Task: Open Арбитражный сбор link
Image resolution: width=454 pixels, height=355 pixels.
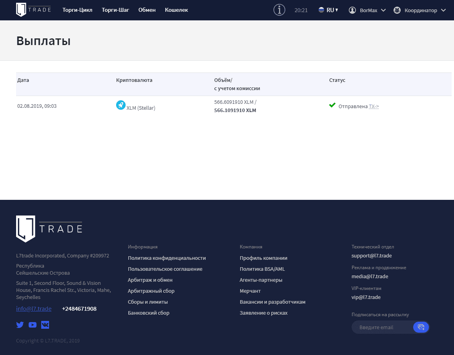Action: click(151, 291)
